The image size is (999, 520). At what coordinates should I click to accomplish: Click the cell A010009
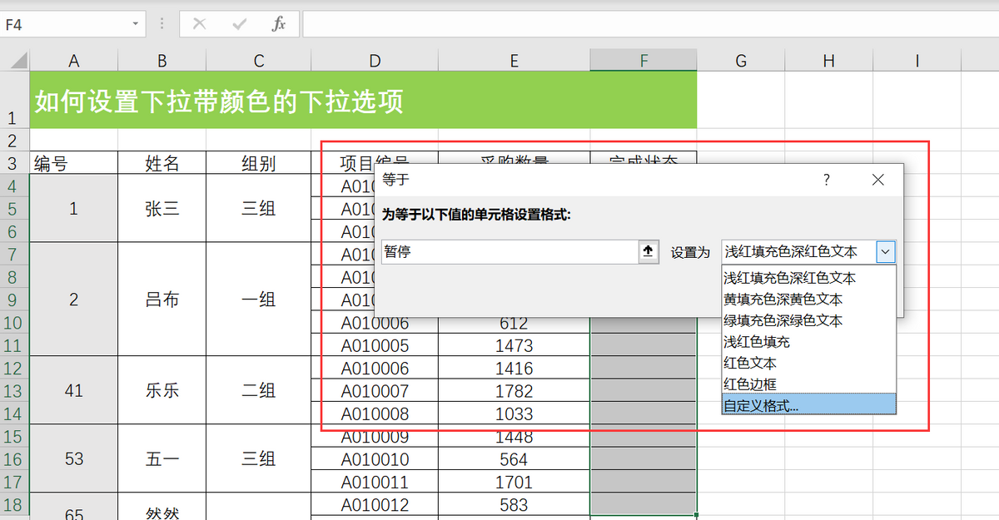(x=375, y=436)
